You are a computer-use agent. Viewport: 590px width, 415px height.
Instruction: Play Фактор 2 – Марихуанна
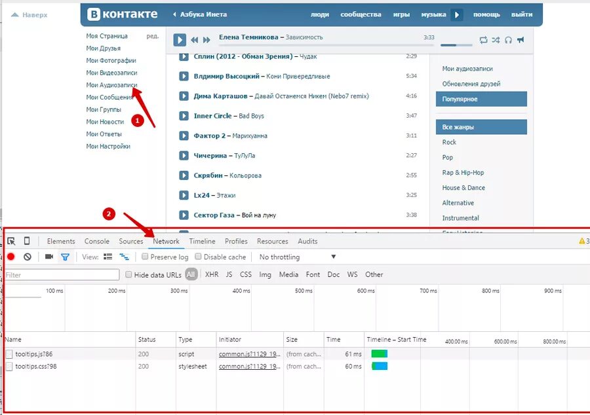[184, 135]
